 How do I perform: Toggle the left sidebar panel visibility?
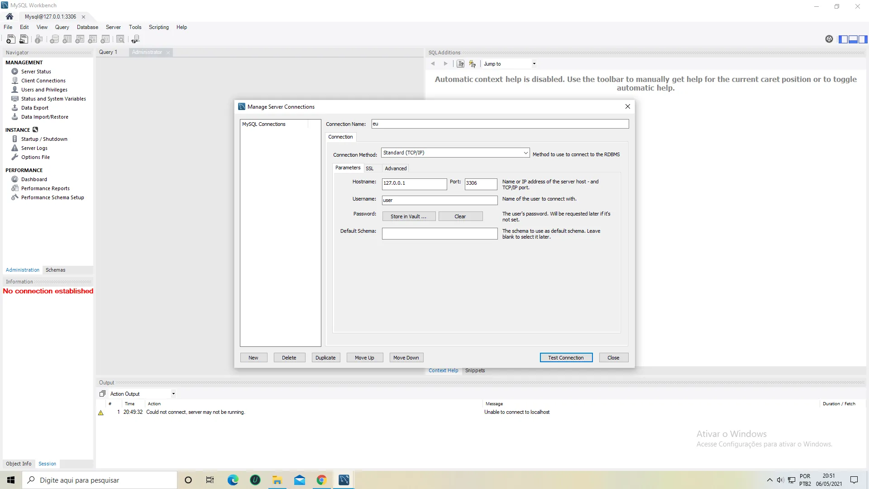tap(843, 39)
